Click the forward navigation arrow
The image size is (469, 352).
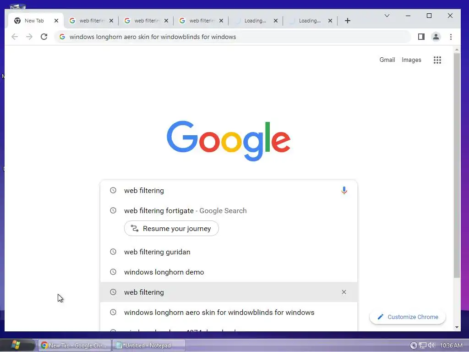click(x=29, y=37)
